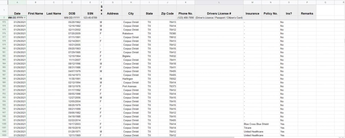Select zip code cell 76932

(167, 56)
